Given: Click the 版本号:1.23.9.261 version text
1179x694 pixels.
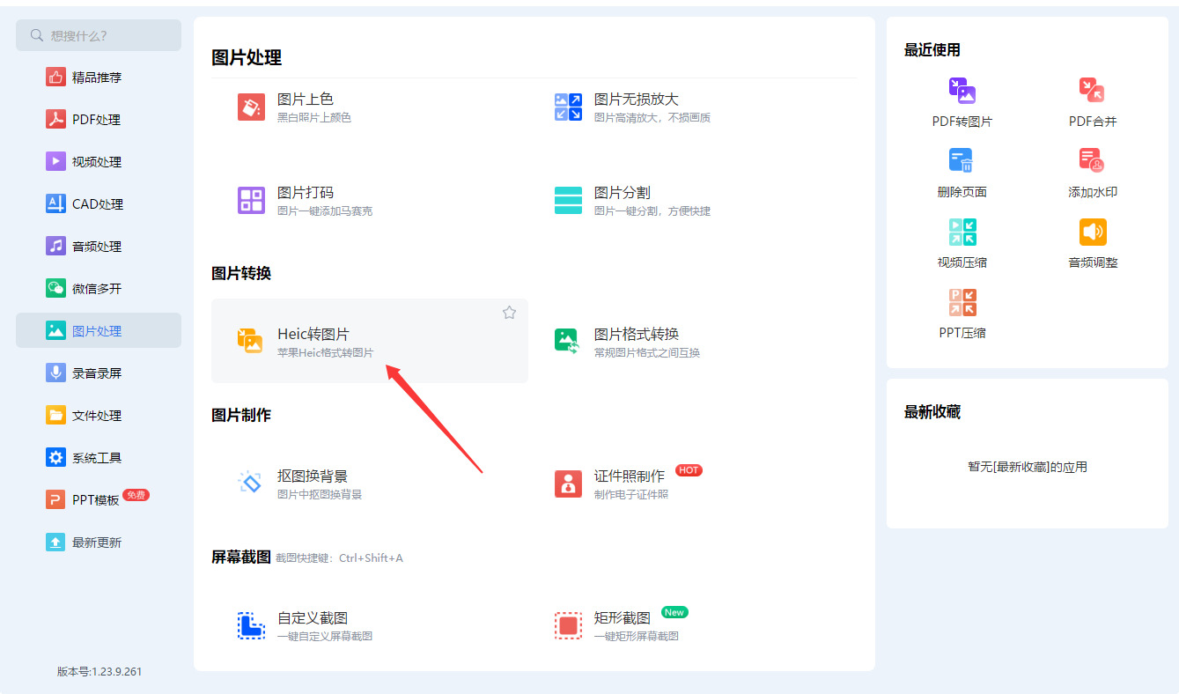Looking at the screenshot, I should point(99,671).
